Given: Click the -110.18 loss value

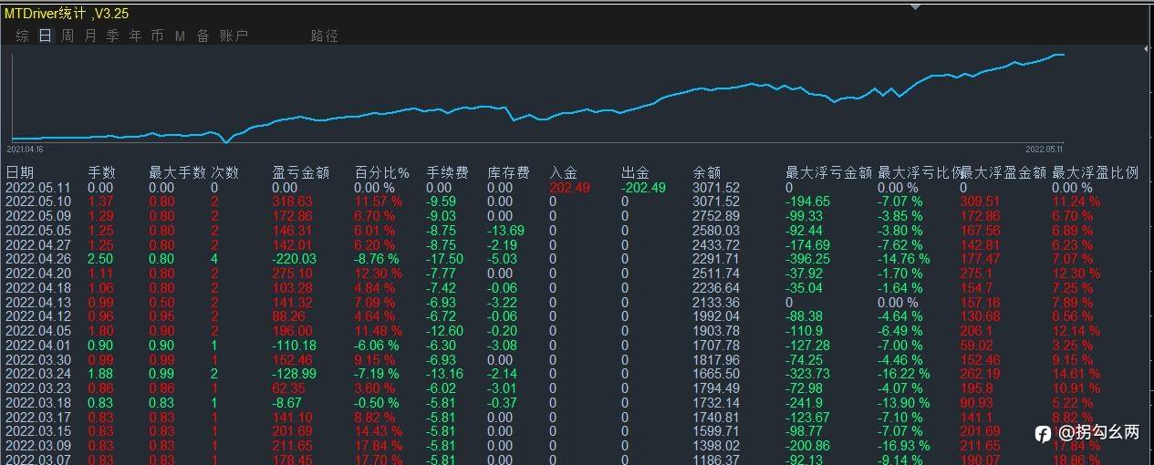Looking at the screenshot, I should click(295, 346).
